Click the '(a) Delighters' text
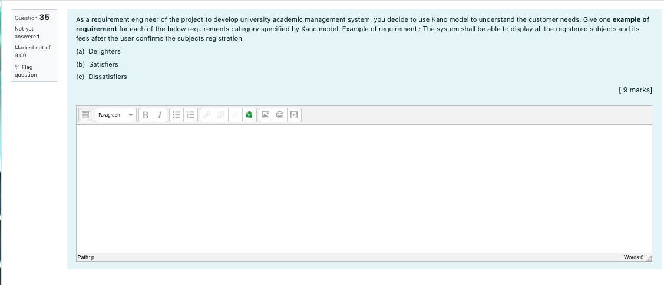The width and height of the screenshot is (664, 285). coord(98,51)
